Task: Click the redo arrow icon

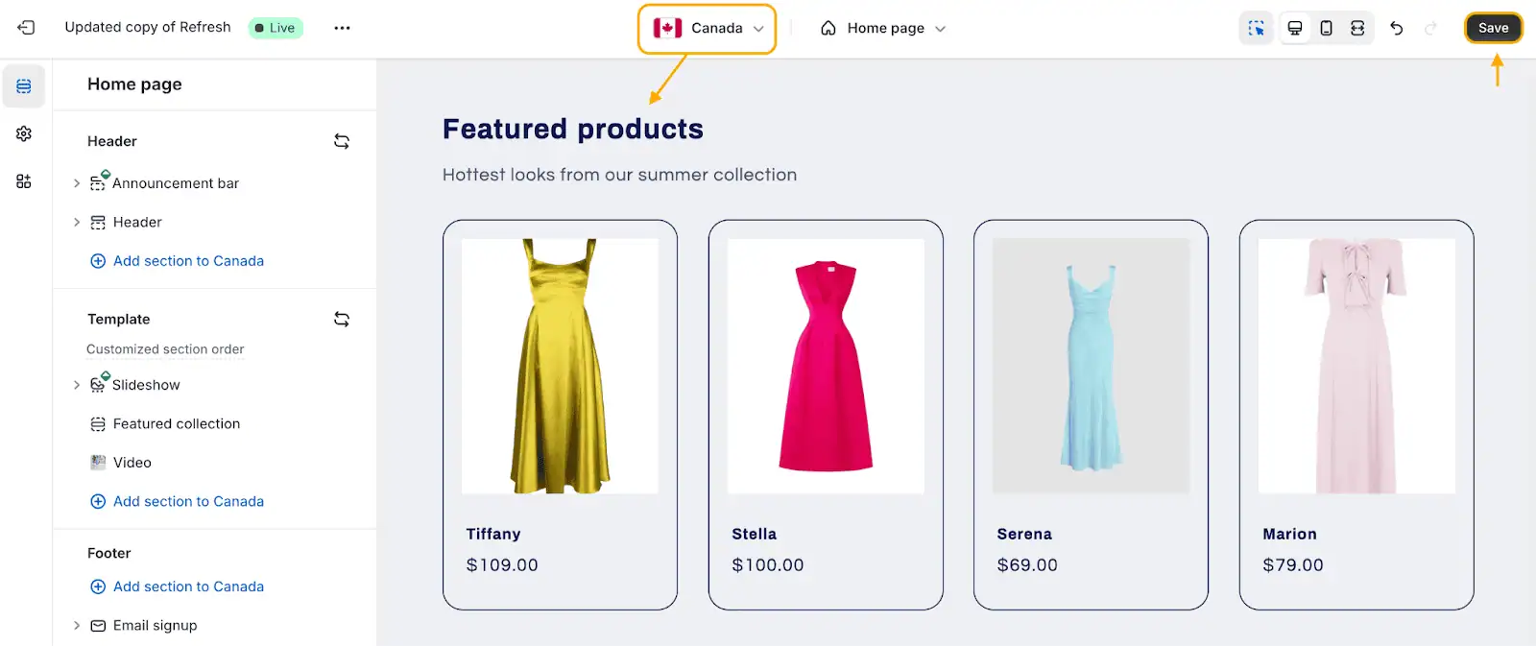Action: point(1430,28)
